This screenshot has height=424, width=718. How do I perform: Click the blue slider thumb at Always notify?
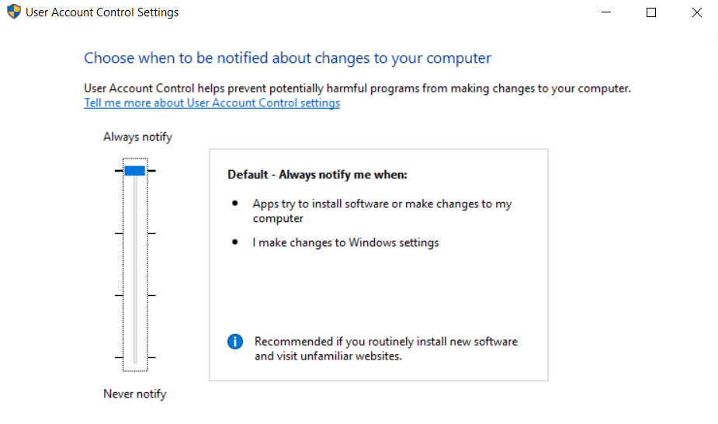pyautogui.click(x=134, y=171)
